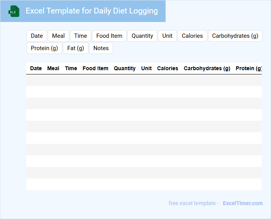Screen dimensions: 271x219
Task: Click the Protein (g) tag button
Action: (x=44, y=48)
